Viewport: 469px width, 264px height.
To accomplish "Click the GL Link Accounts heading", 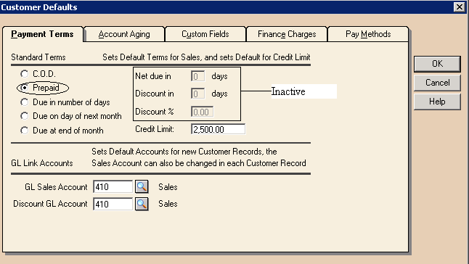I will tap(42, 163).
